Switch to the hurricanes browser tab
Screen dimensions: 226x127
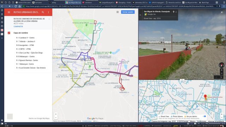click(x=38, y=2)
